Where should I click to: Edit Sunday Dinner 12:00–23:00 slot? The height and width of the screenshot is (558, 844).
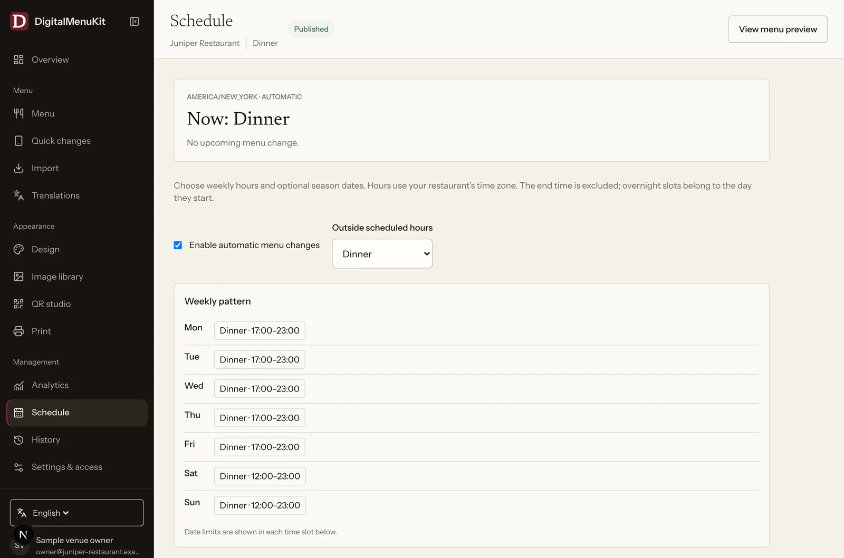[x=260, y=505]
